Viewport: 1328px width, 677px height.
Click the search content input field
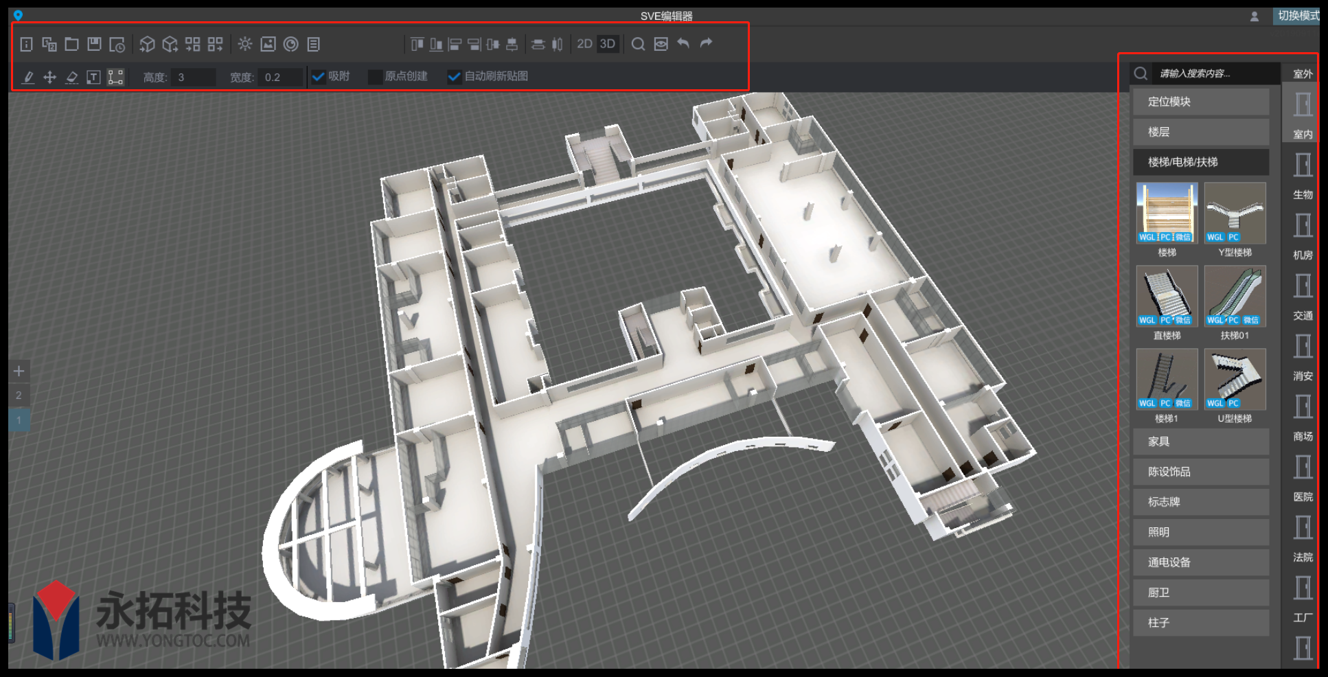tap(1215, 73)
